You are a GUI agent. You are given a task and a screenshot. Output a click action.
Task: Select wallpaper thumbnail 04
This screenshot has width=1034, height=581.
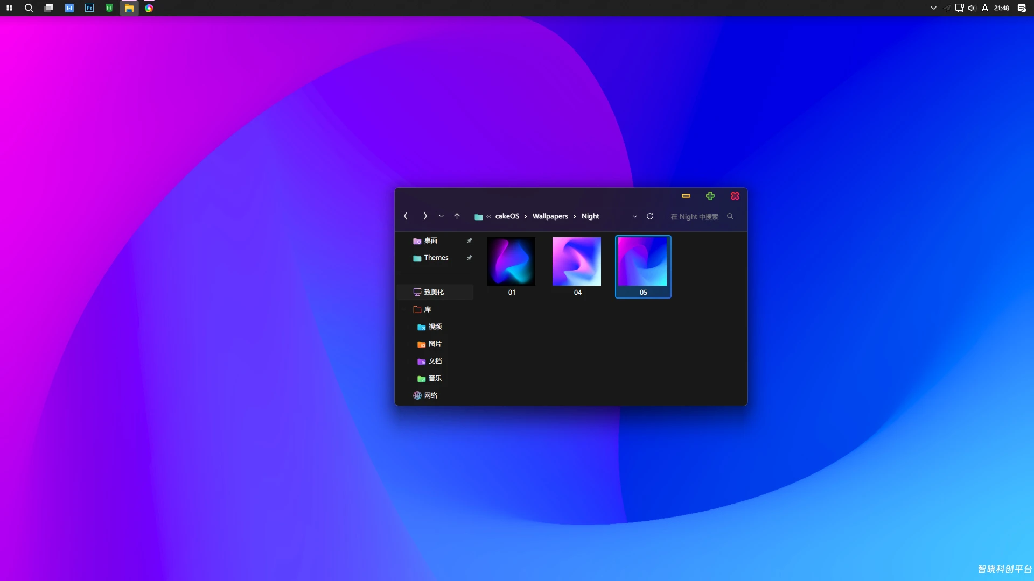pos(577,267)
